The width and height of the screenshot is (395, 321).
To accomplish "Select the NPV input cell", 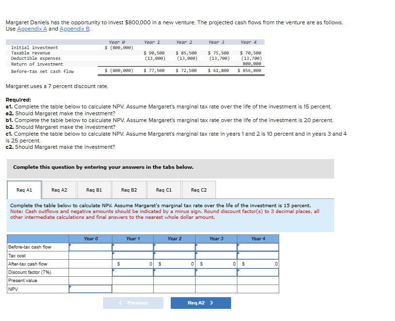I will pos(90,289).
